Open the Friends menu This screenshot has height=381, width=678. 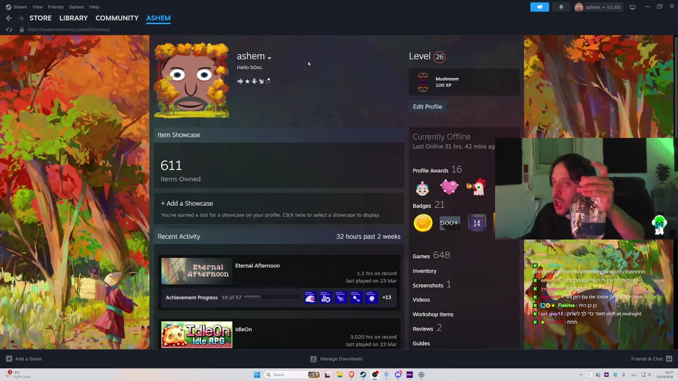(x=56, y=7)
